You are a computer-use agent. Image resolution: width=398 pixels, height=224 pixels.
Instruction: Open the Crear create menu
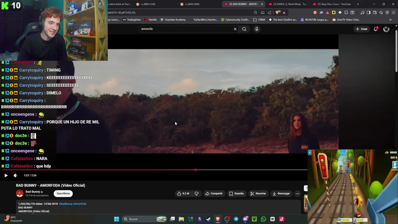coord(362,29)
